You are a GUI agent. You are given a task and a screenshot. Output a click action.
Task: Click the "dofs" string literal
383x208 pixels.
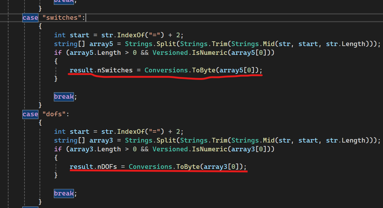point(54,114)
